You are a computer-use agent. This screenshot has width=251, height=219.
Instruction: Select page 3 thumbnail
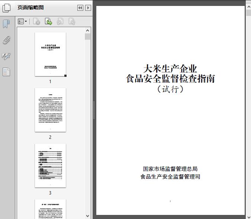50,166
